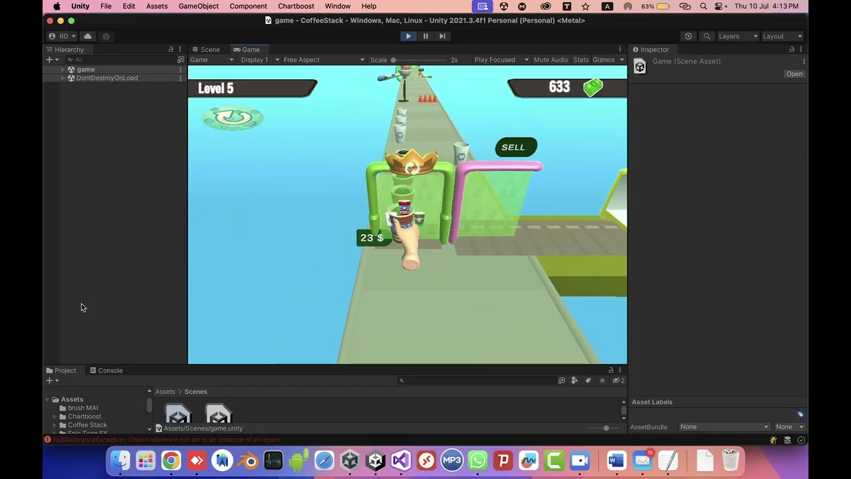851x479 pixels.
Task: Expand the game scene in Hierarchy
Action: coord(63,69)
